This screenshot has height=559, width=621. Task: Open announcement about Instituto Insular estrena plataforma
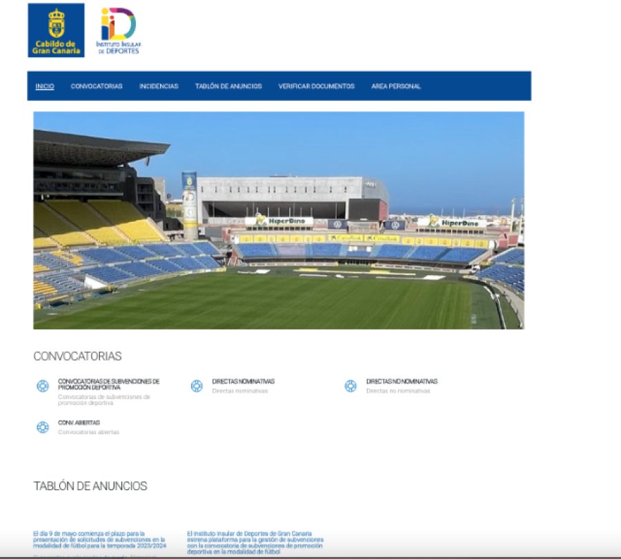[x=255, y=542]
